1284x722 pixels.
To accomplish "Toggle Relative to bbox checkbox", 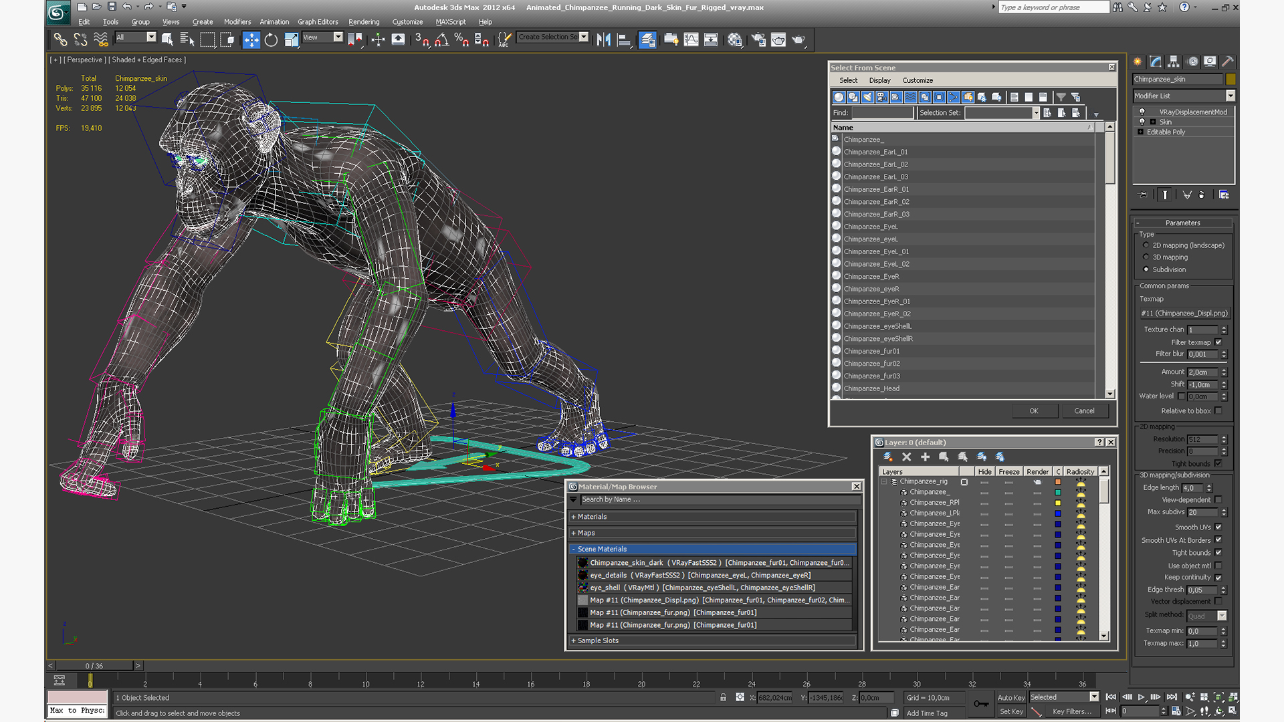I will 1218,410.
